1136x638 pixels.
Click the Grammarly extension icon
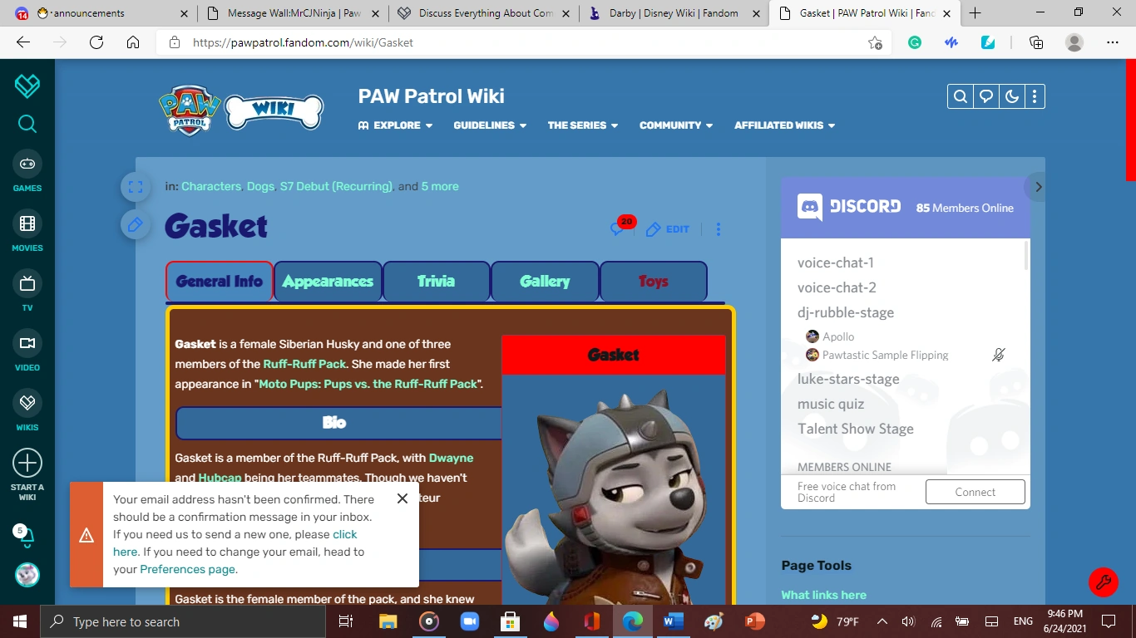click(914, 42)
